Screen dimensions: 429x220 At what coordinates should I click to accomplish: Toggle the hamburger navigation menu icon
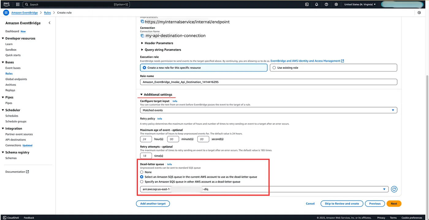(x=6, y=13)
